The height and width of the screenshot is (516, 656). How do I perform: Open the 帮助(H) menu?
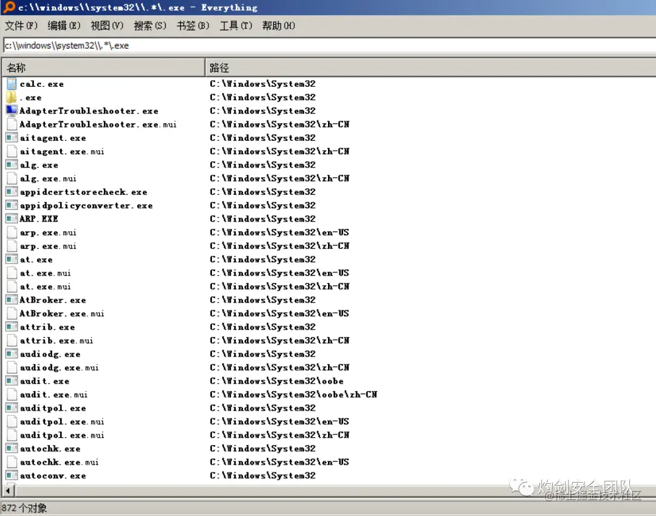tap(279, 26)
